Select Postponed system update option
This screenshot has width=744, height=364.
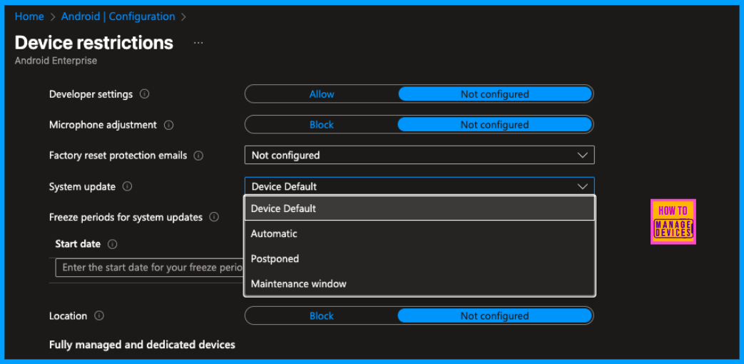419,258
